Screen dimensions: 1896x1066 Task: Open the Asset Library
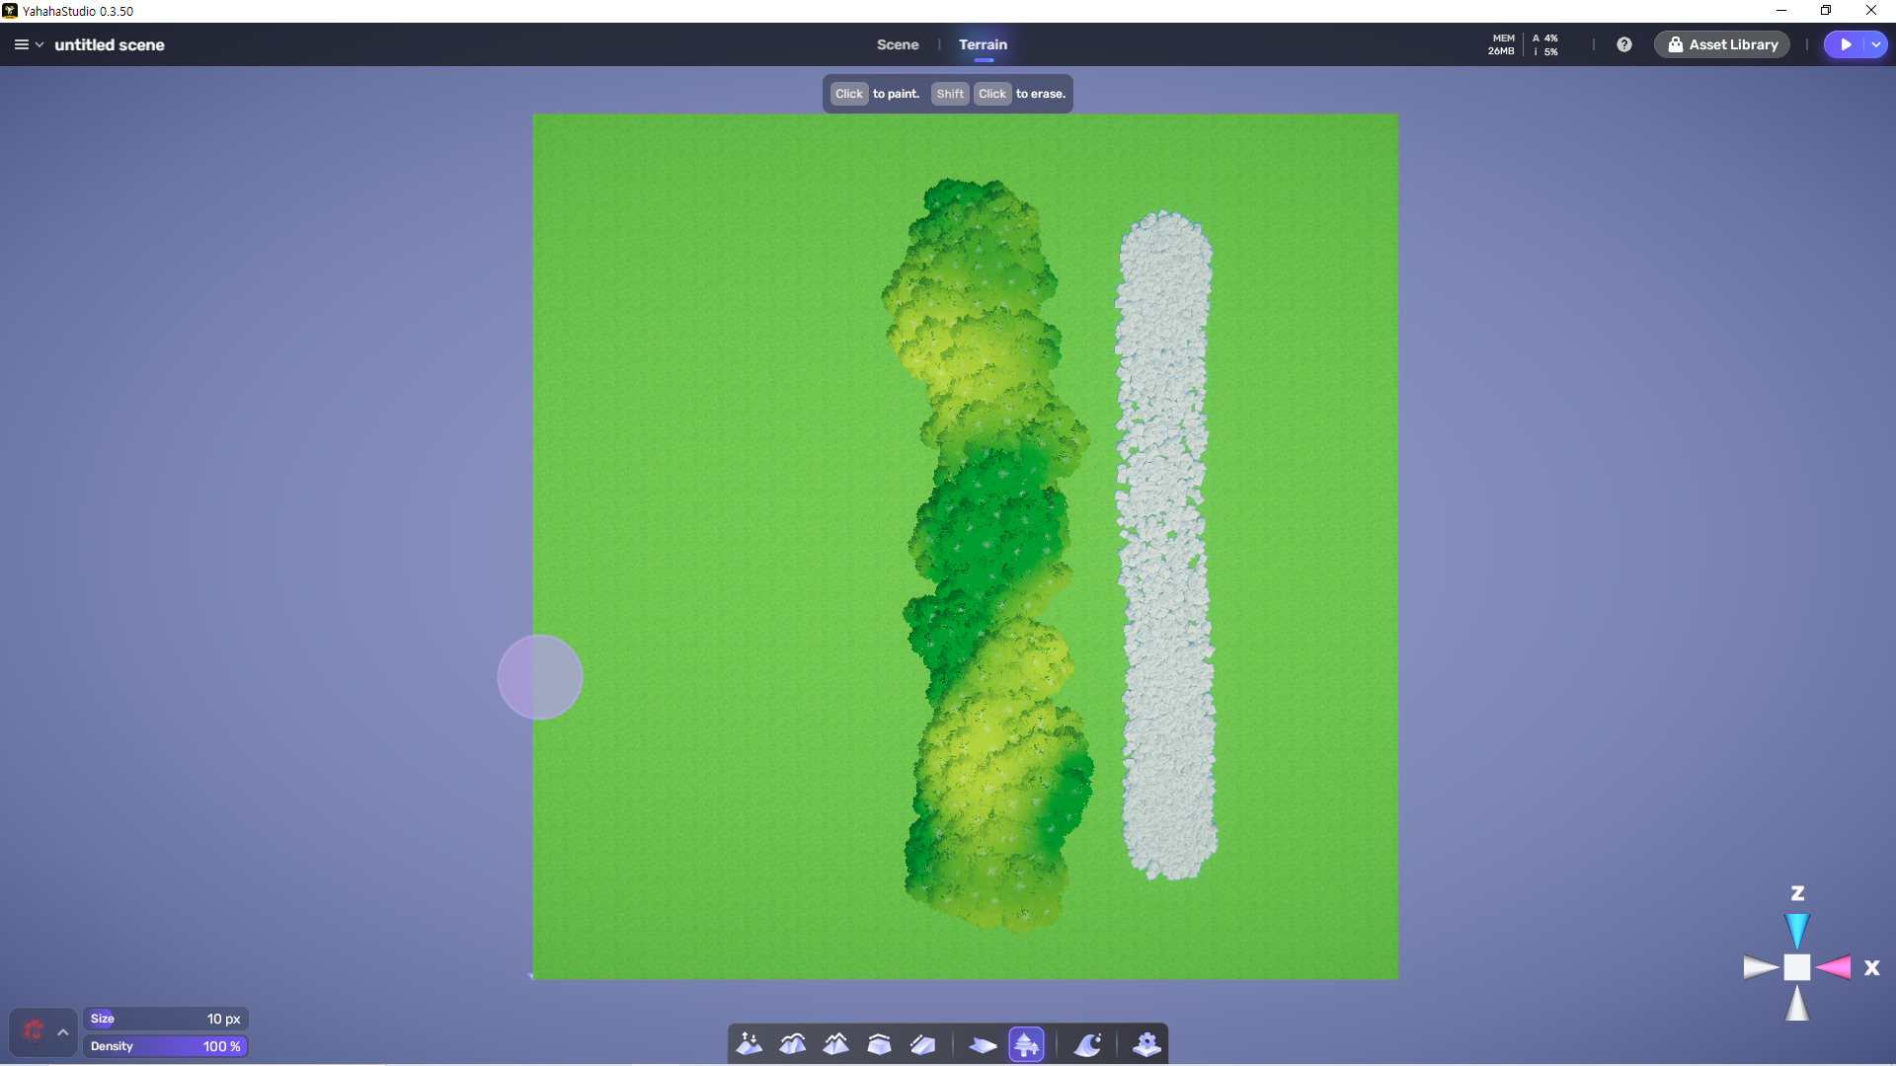1722,44
